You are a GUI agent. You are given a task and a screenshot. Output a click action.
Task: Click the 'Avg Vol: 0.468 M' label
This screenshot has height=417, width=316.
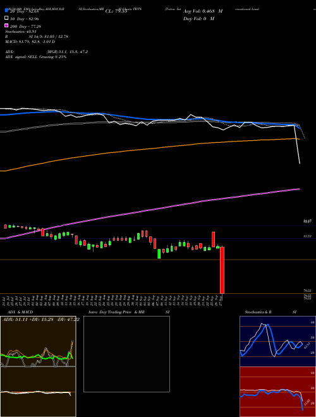(x=203, y=11)
